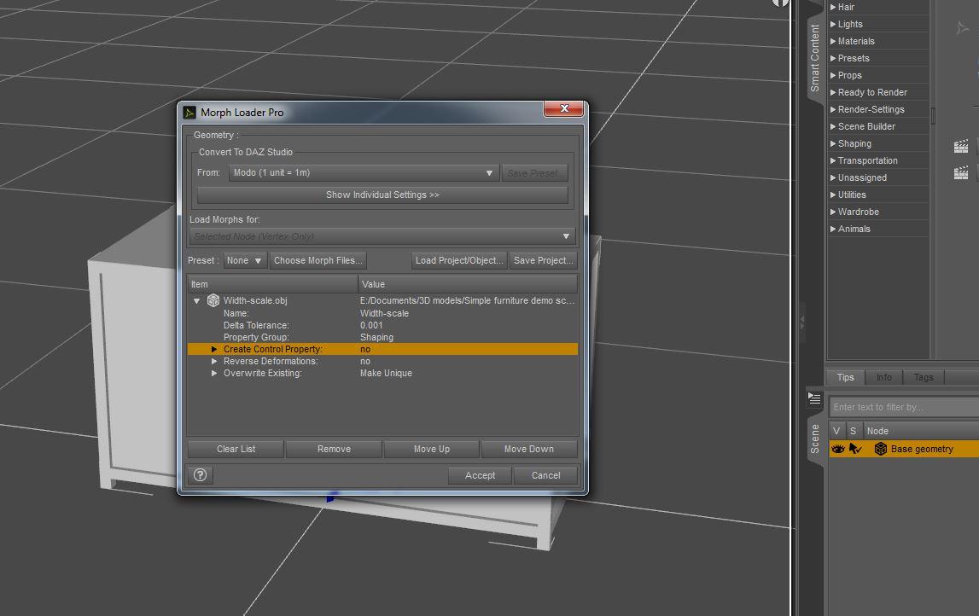Expand the Materials category
Image resolution: width=979 pixels, height=616 pixels.
point(833,41)
